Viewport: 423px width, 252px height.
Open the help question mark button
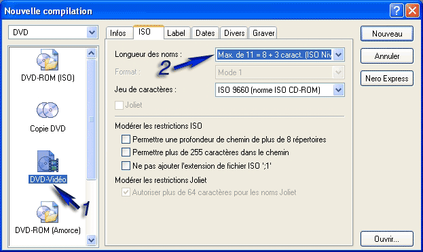click(x=397, y=11)
